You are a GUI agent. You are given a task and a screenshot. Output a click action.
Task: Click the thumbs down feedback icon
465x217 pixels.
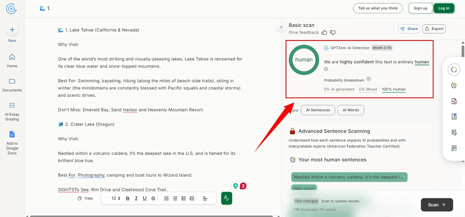click(333, 33)
